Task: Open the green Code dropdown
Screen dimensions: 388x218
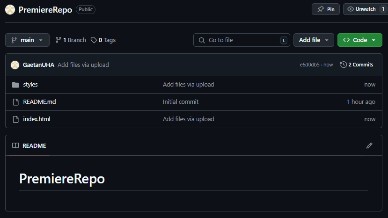Action: 359,40
